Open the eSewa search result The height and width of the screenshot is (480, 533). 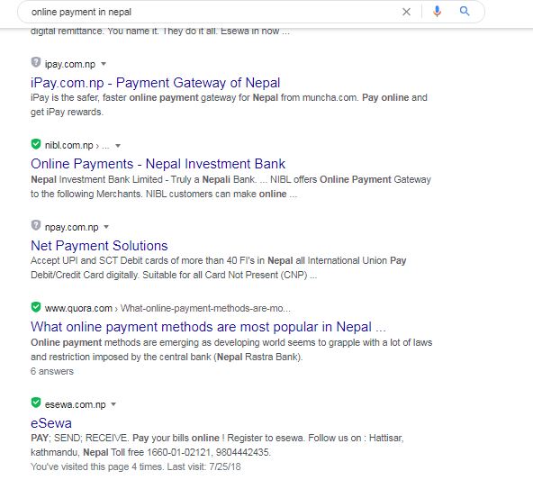click(x=51, y=423)
